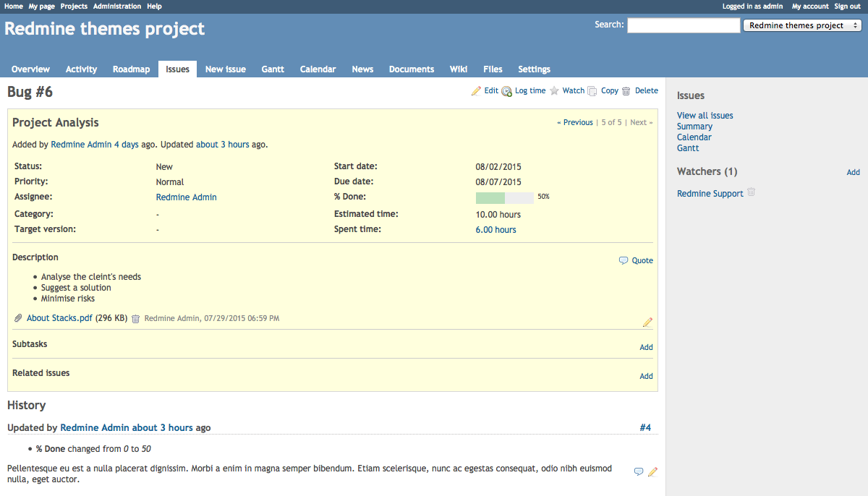Click View all issues in sidebar

705,116
